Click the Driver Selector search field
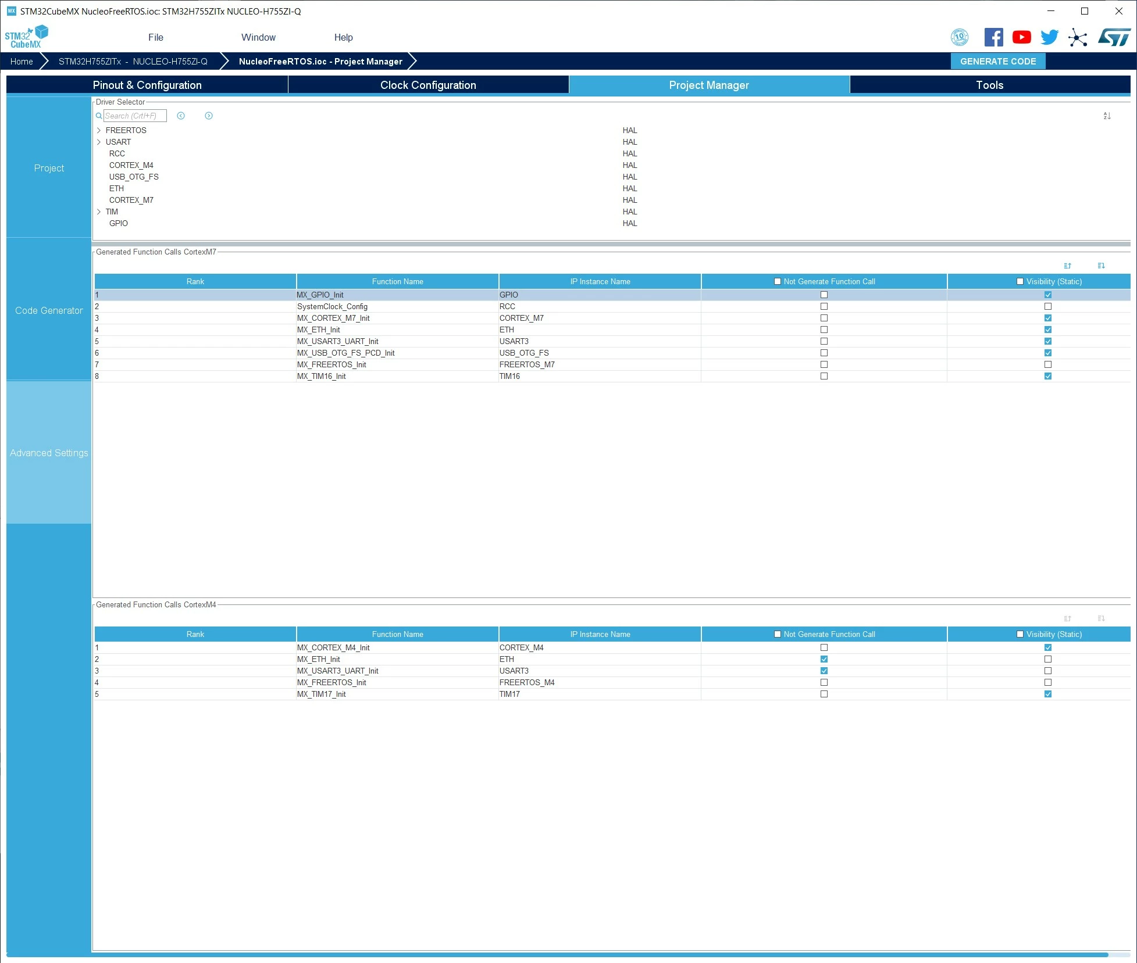Image resolution: width=1137 pixels, height=963 pixels. pos(135,116)
